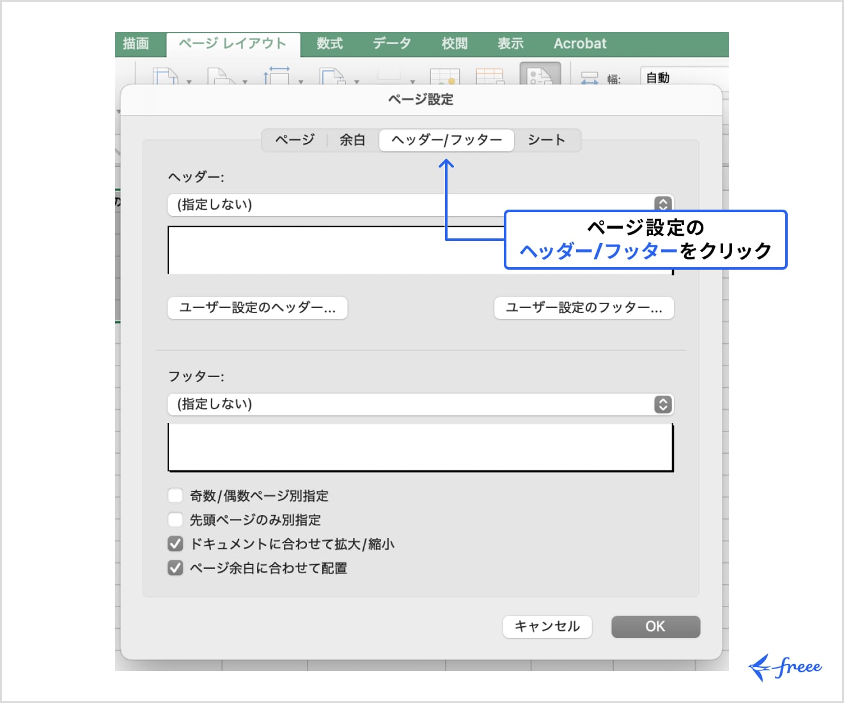Viewport: 844px width, 703px height.
Task: Click the width resize icon next to 幅
Action: (x=589, y=77)
